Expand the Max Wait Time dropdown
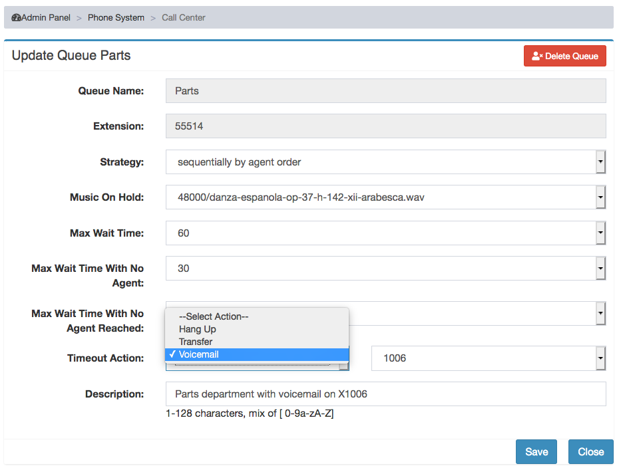This screenshot has width=617, height=468. click(x=385, y=233)
